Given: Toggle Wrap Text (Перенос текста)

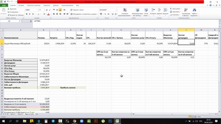Looking at the screenshot, I should click(77, 10).
